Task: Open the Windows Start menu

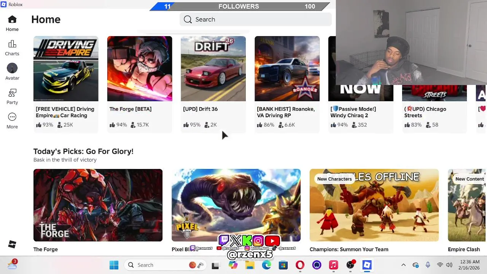Action: (x=114, y=265)
